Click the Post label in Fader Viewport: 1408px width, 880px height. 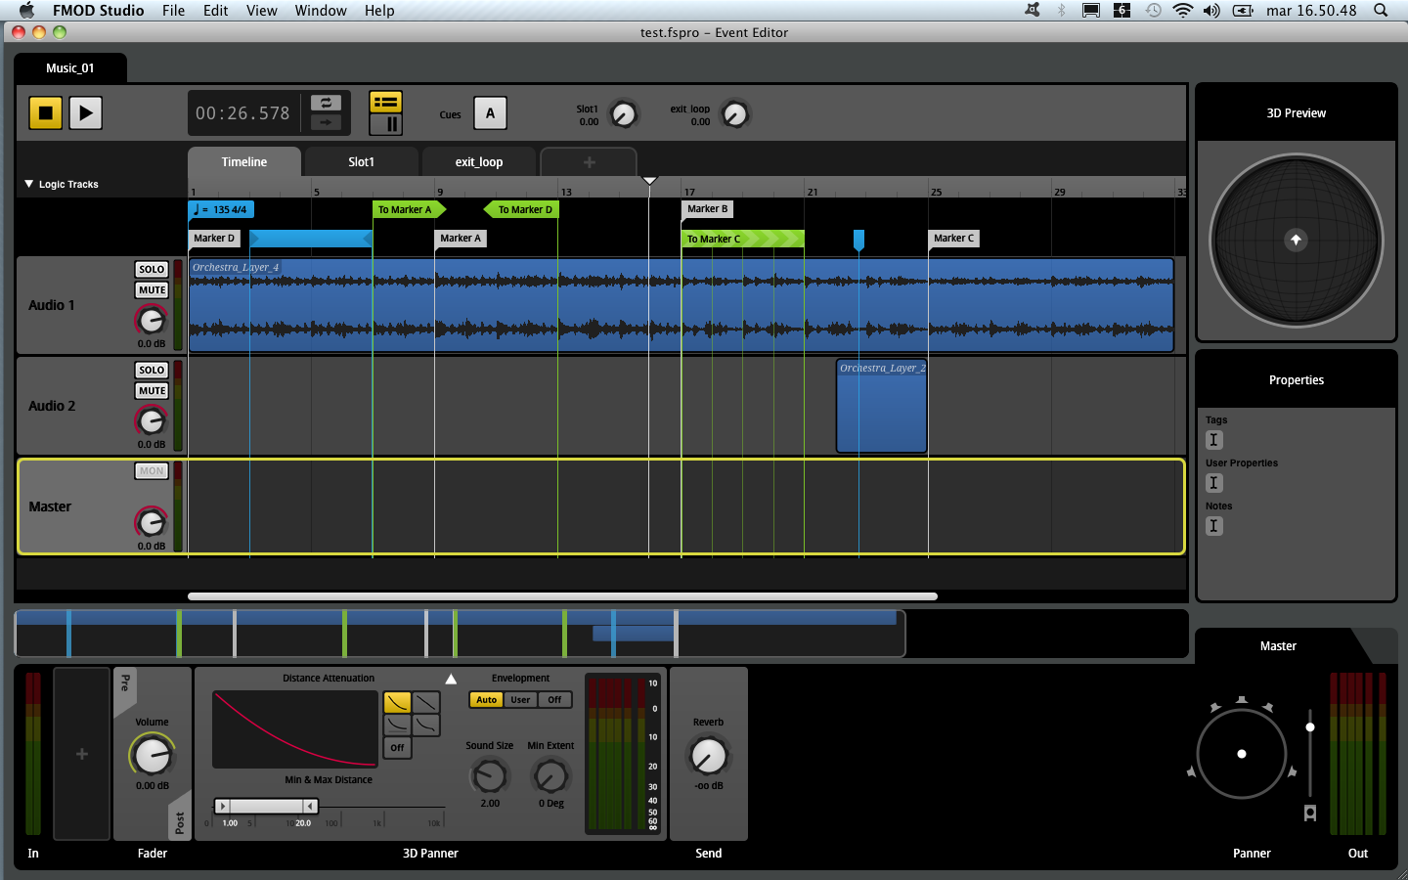click(x=180, y=823)
